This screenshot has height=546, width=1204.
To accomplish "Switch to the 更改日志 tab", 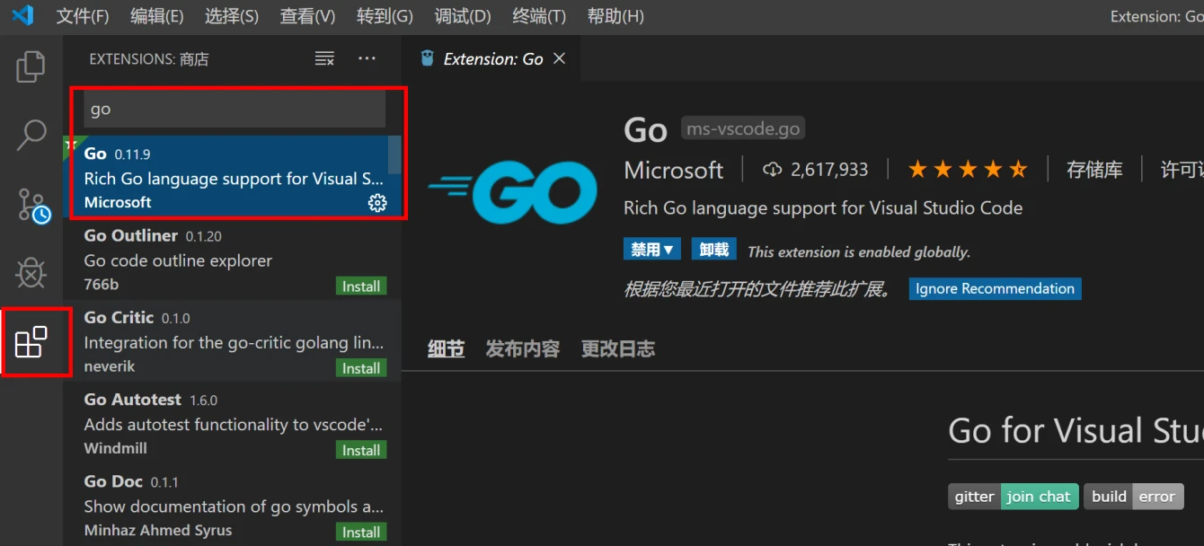I will coord(617,348).
